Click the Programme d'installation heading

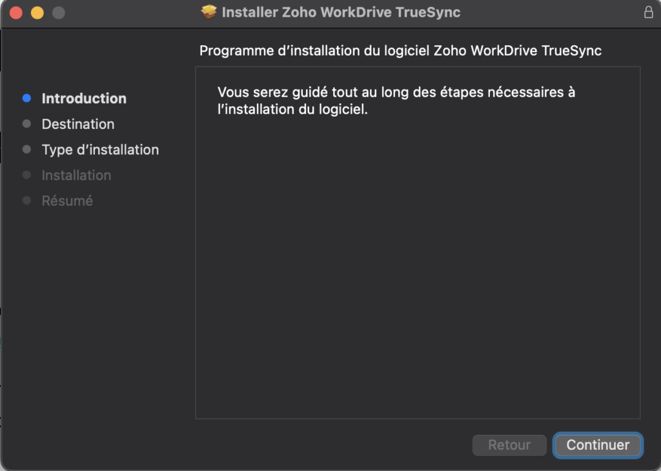(x=400, y=50)
